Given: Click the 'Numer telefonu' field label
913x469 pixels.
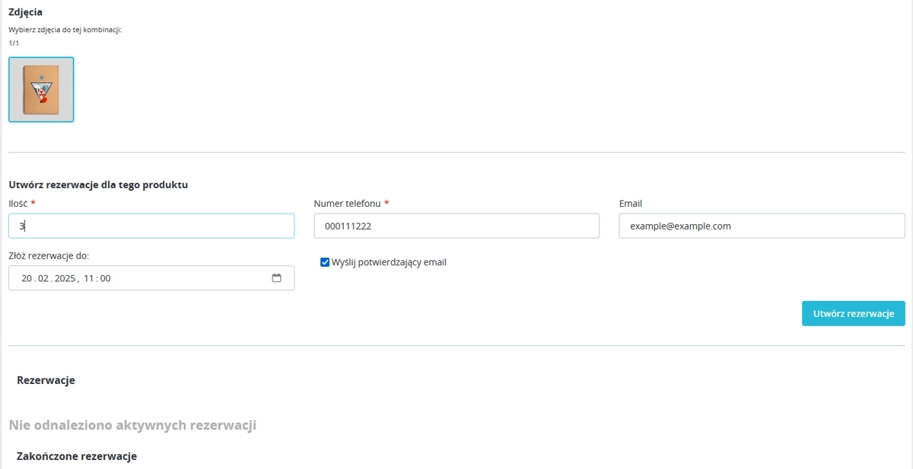Looking at the screenshot, I should 347,204.
